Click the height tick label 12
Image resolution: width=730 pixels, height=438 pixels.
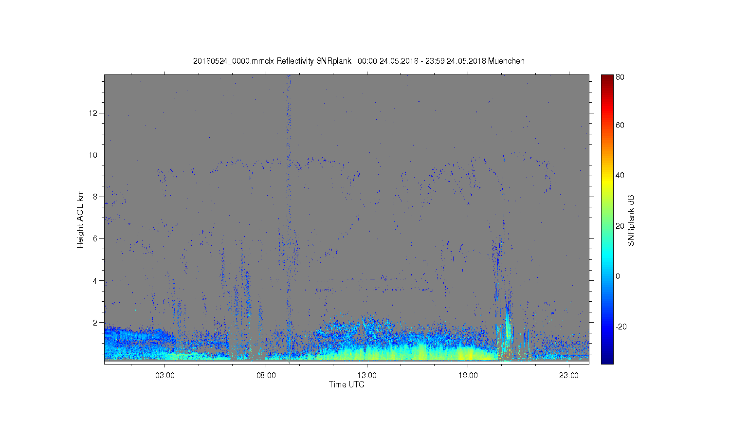94,113
